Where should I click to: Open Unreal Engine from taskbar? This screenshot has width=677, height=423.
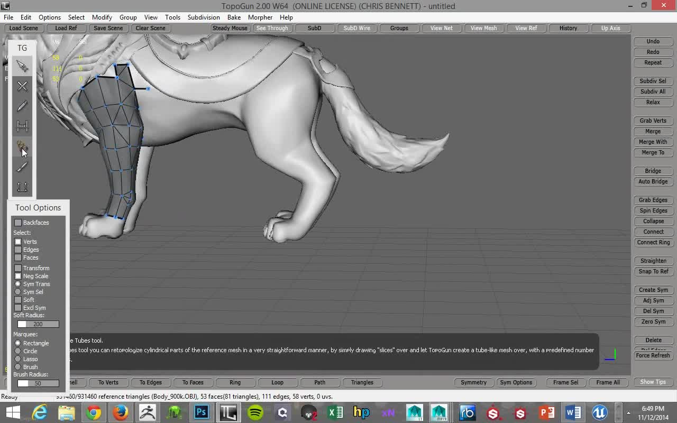(x=600, y=412)
